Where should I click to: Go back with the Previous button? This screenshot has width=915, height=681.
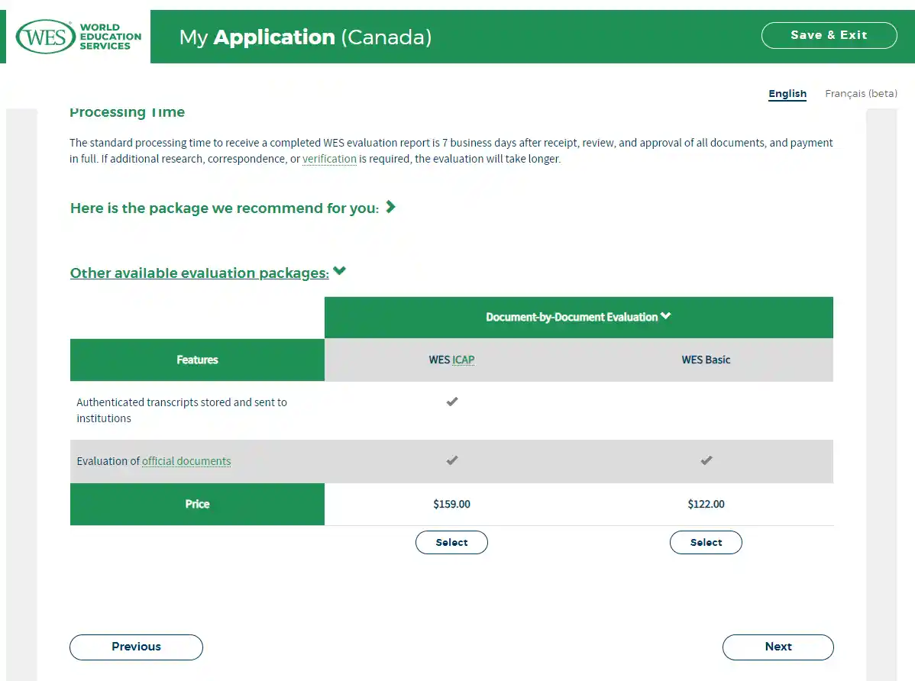pos(136,647)
